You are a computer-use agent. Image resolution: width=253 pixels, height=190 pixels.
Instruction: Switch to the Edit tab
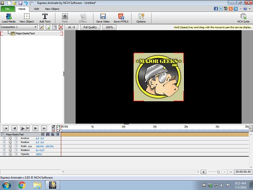point(36,8)
